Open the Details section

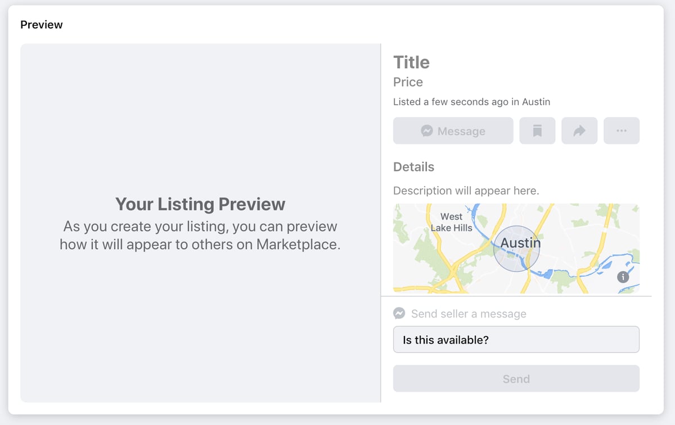tap(413, 167)
